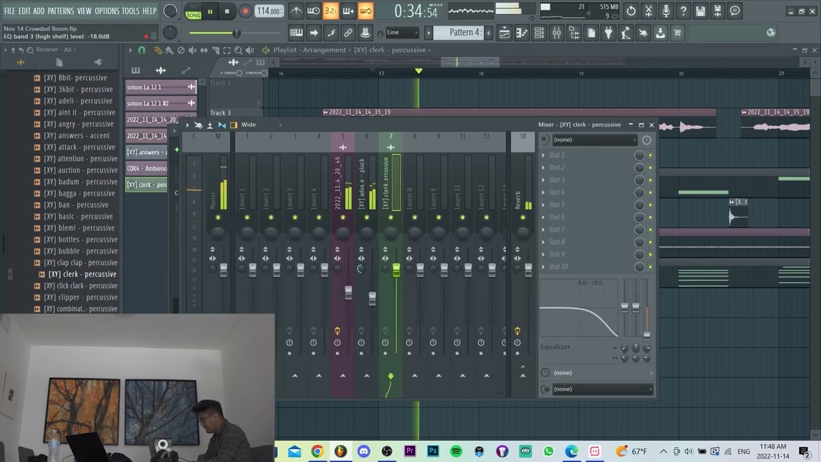Open the Pattern 4 selector
Viewport: 821px width, 462px height.
pos(458,33)
